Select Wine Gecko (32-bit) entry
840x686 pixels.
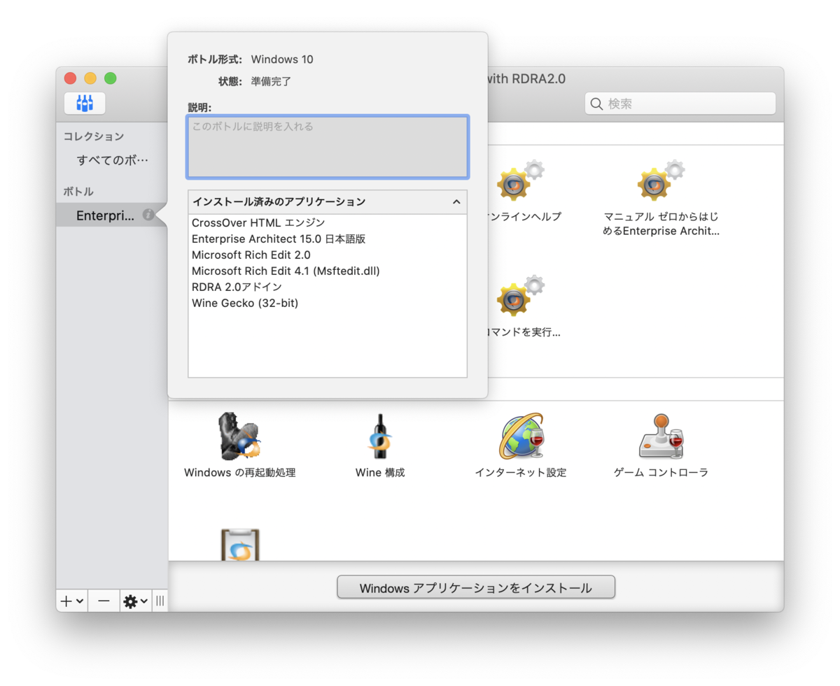tap(245, 303)
